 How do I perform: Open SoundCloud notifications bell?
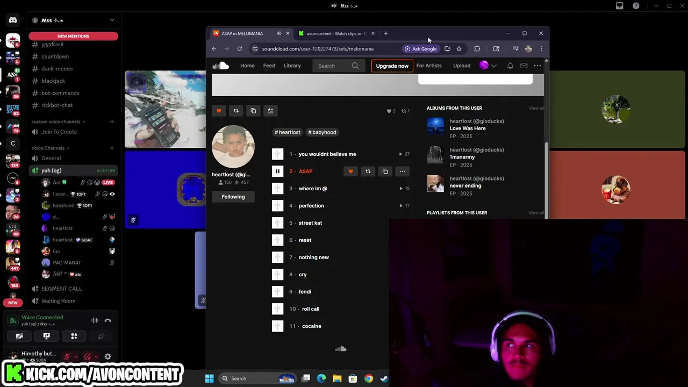click(510, 66)
